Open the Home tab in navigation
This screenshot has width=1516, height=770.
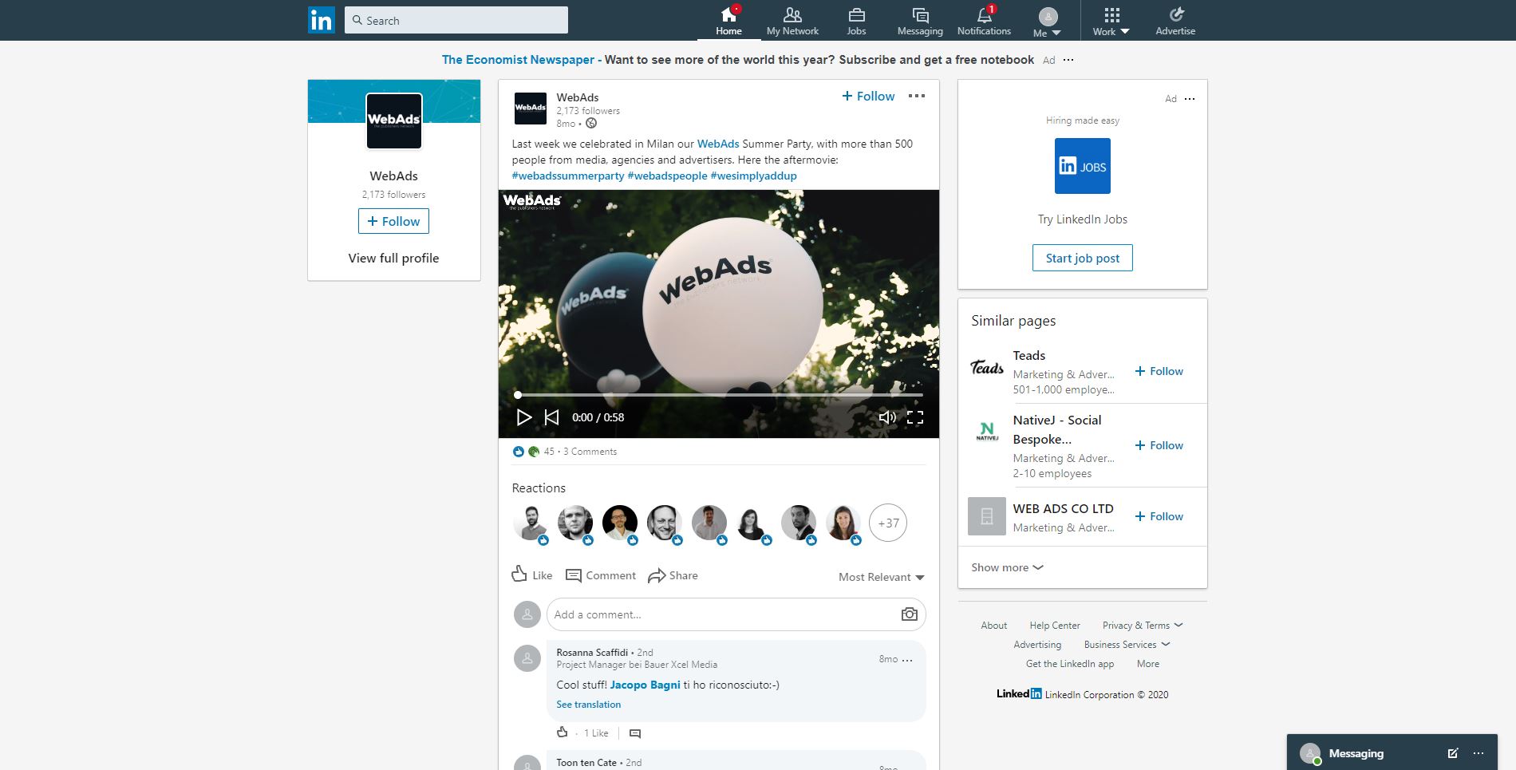[x=728, y=21]
